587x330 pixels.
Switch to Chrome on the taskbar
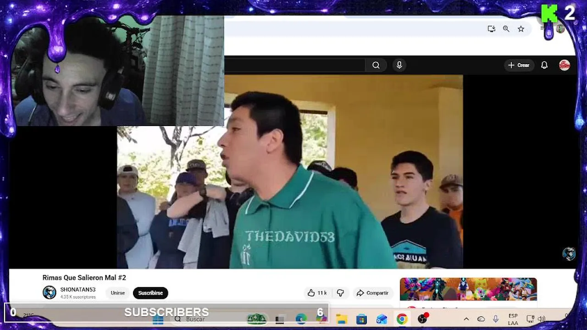(402, 319)
